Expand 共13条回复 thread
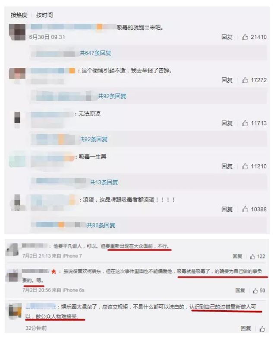274x338 pixels. point(104,182)
